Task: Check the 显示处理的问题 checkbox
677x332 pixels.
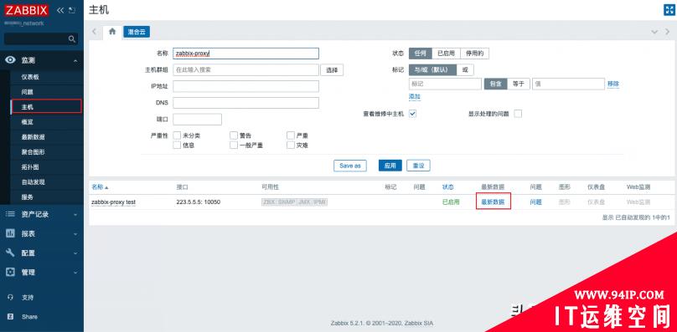Action: (518, 114)
